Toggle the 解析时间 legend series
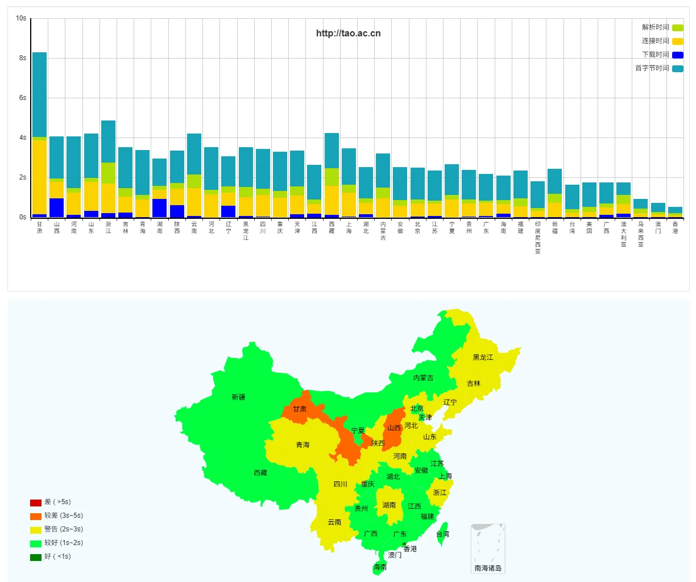696x582 pixels. coord(677,27)
